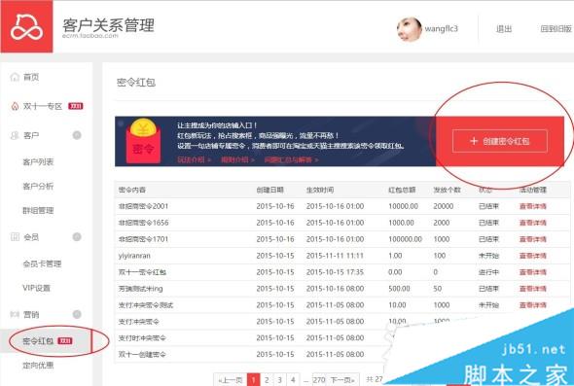Click the 100000.00 amount cell
Screen dimensions: 574x386
[x=406, y=239]
